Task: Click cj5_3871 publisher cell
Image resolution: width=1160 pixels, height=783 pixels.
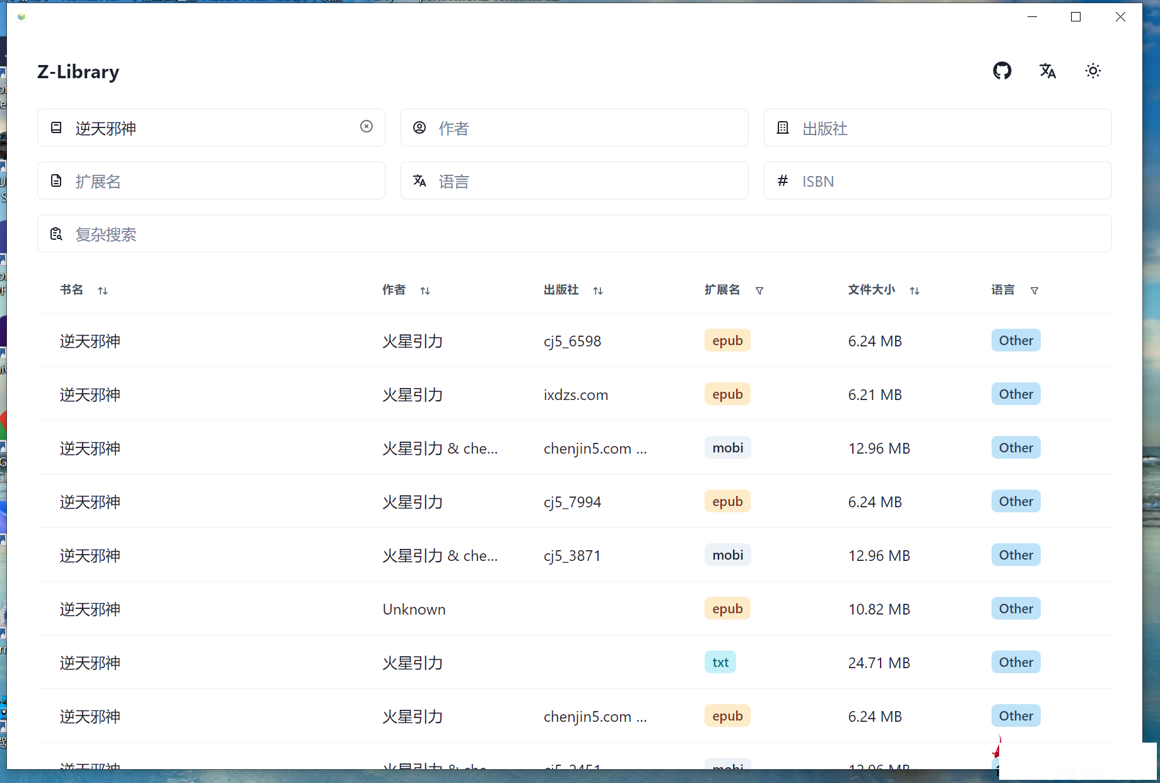Action: click(x=572, y=556)
